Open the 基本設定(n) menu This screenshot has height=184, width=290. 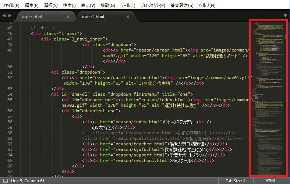point(182,6)
